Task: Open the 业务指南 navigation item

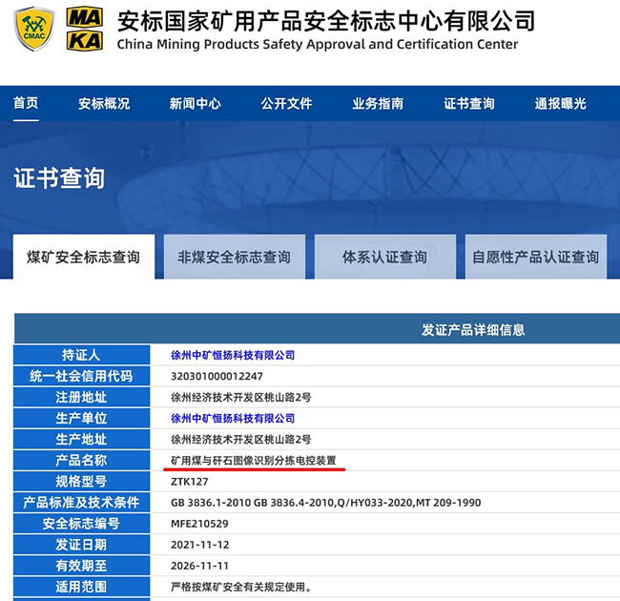Action: (x=378, y=104)
